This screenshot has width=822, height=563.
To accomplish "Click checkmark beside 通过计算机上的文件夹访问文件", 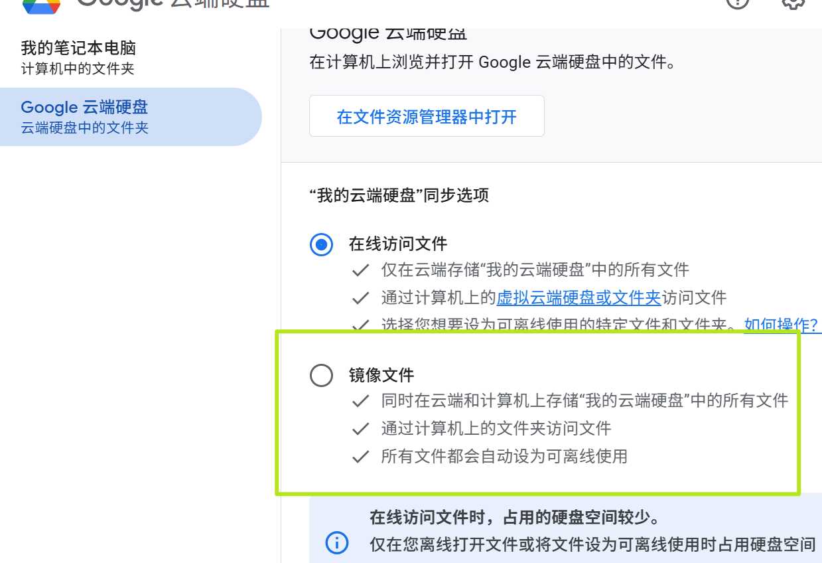I will point(360,429).
